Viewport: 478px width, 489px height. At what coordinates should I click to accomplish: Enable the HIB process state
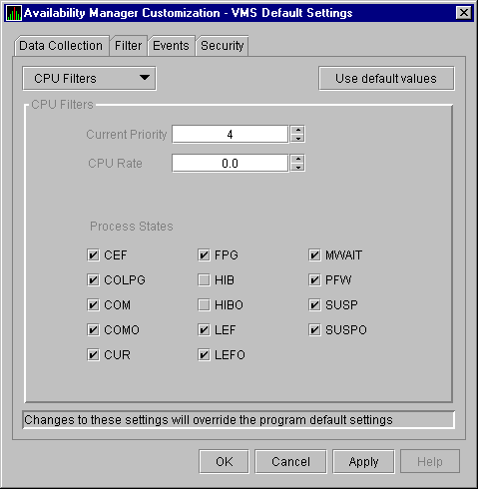click(x=204, y=280)
